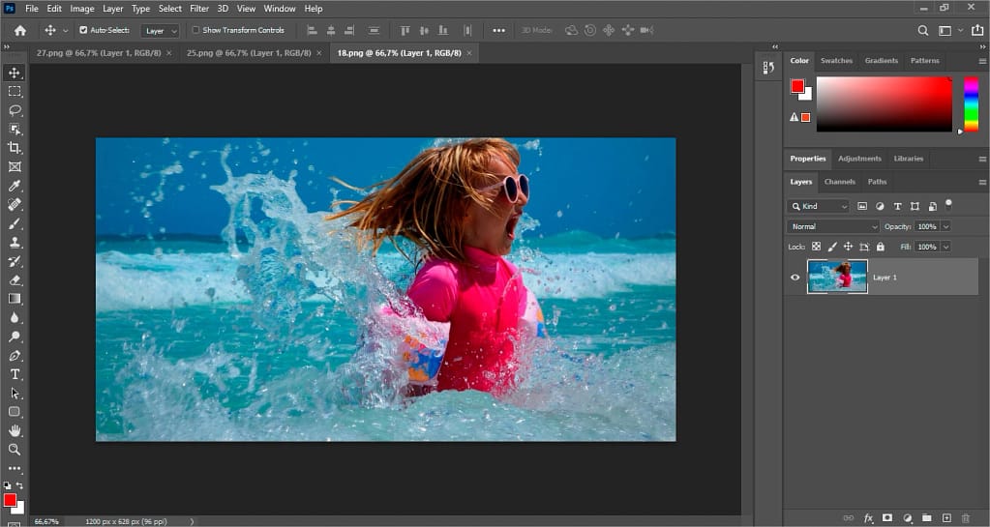Toggle lock transparent pixels
Screen dimensions: 990x527
(817, 247)
